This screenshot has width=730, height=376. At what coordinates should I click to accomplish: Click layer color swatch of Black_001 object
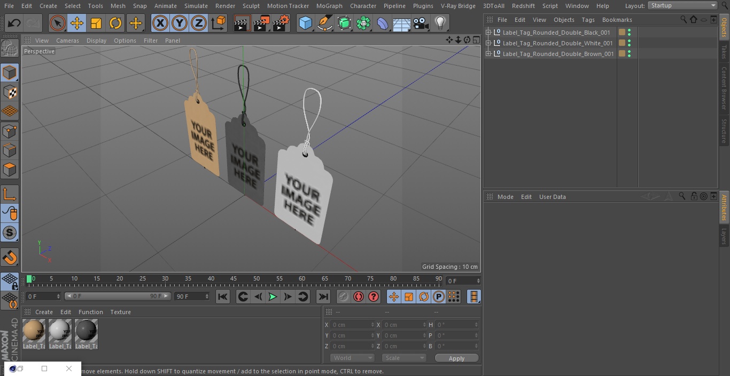pos(622,33)
